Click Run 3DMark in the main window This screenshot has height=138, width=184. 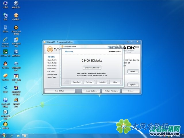[60, 91]
